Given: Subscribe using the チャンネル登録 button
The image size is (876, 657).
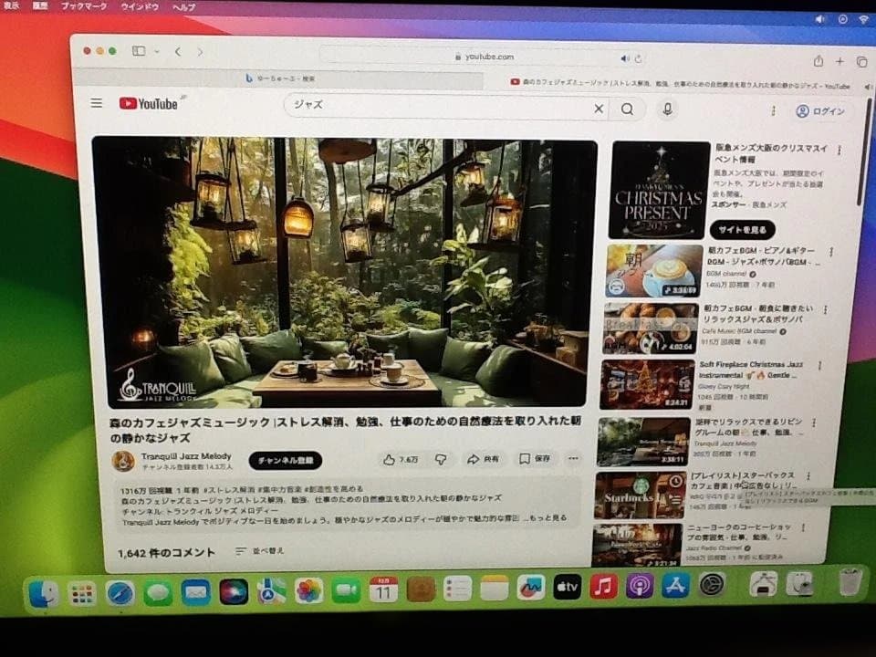Looking at the screenshot, I should (285, 461).
